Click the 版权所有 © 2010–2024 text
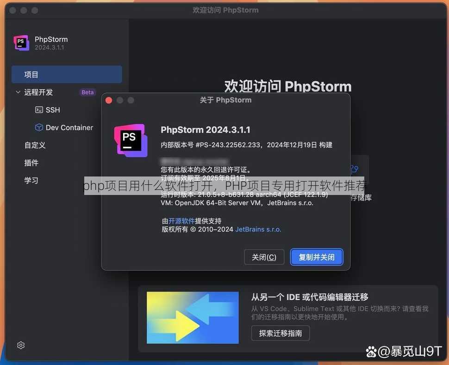The image size is (449, 365). [x=197, y=229]
